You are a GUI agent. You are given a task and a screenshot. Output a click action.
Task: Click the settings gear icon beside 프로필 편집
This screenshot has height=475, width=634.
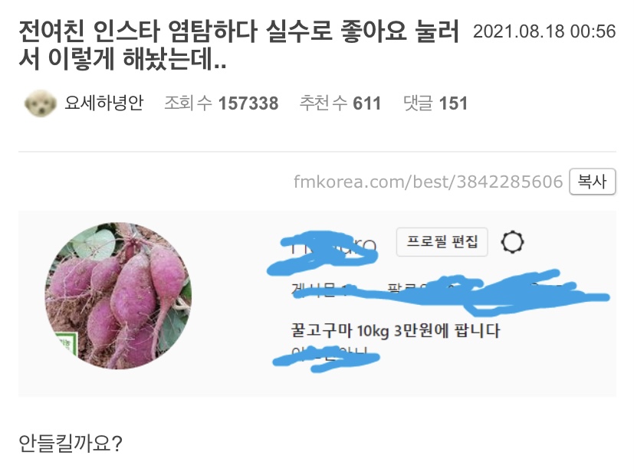[512, 242]
